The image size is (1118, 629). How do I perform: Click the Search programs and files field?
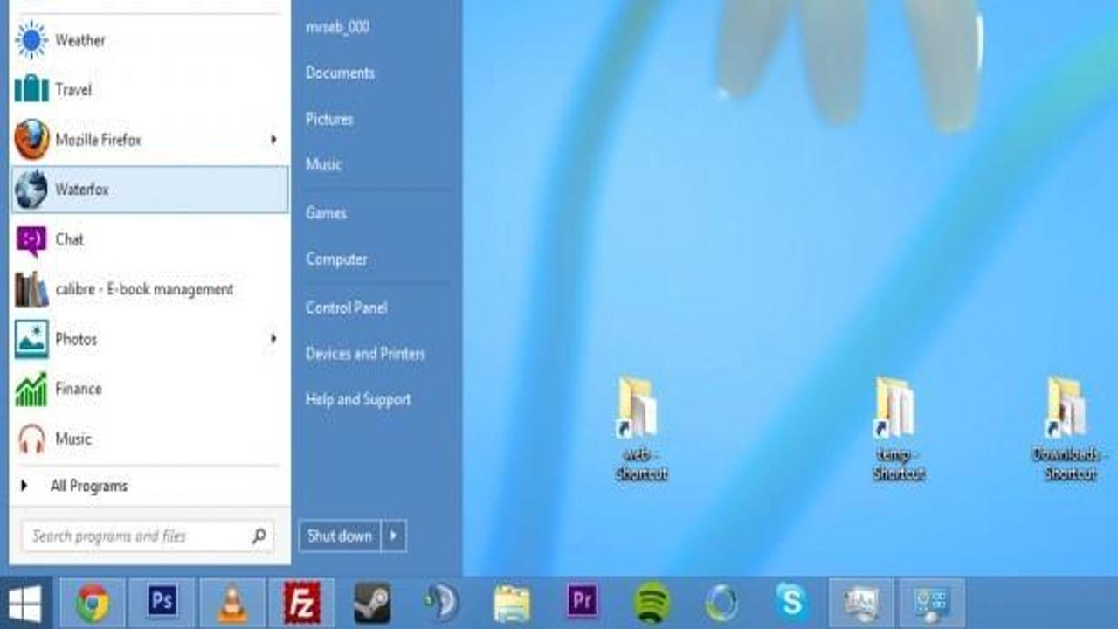click(148, 536)
